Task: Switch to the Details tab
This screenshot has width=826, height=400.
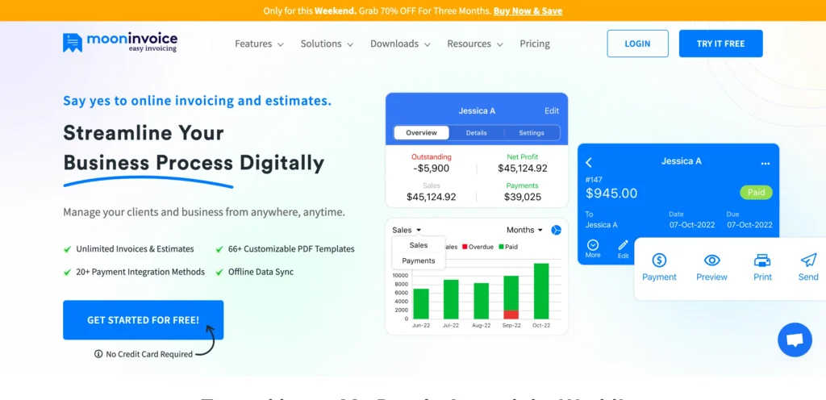Action: [x=476, y=132]
